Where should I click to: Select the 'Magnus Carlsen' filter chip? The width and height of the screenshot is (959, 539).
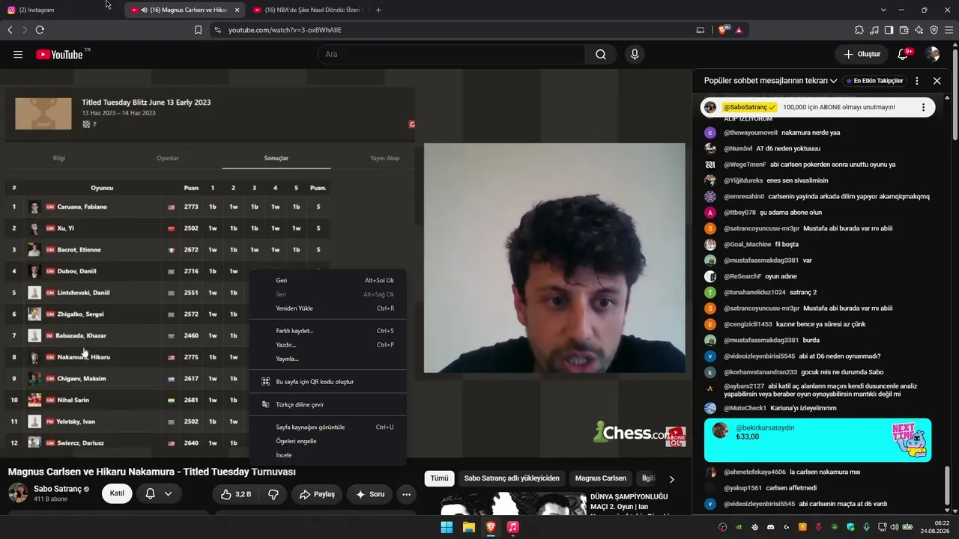pos(601,478)
